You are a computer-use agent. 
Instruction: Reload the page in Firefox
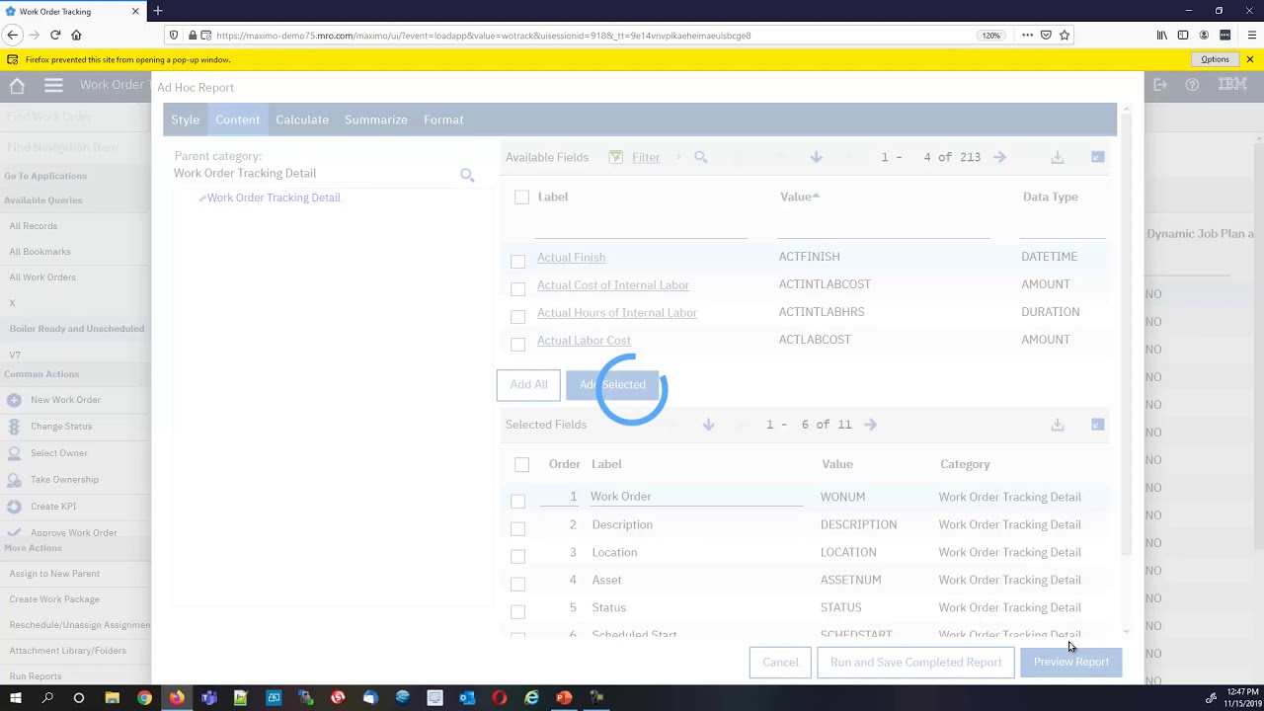(55, 35)
